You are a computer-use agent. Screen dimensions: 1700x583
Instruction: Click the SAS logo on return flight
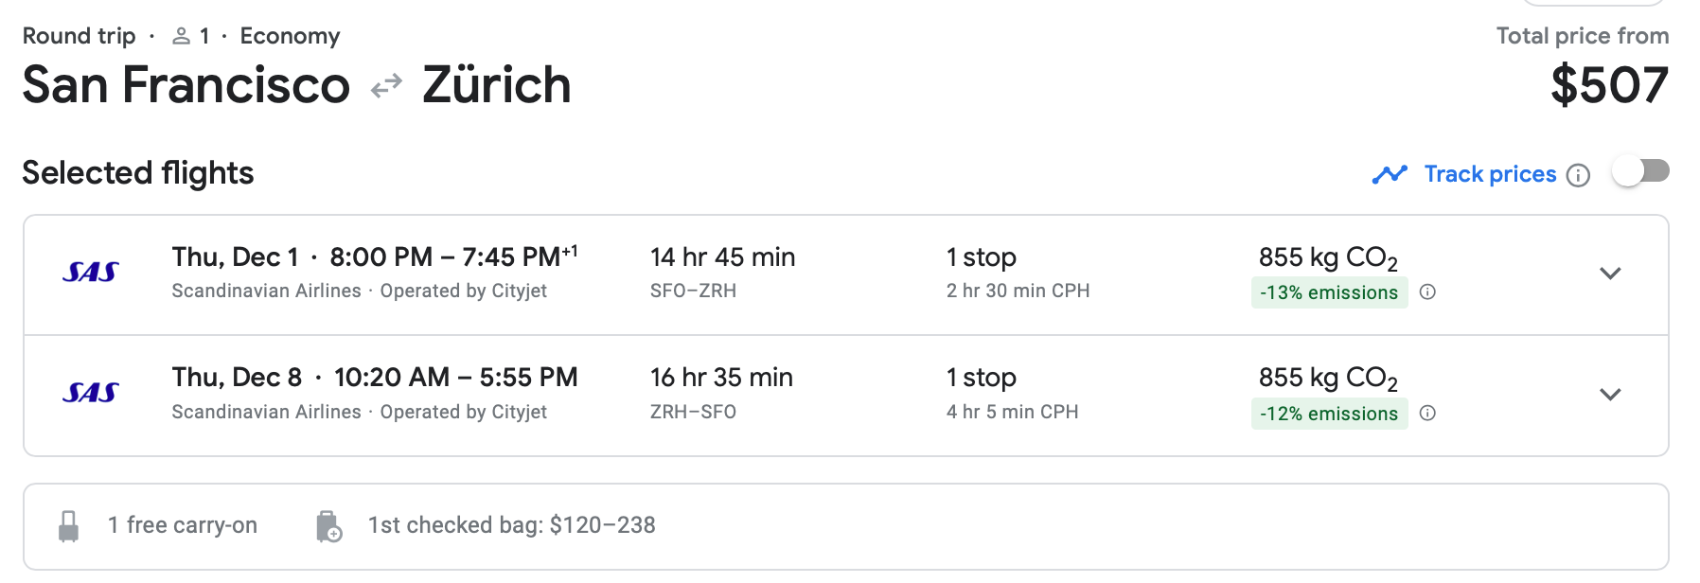click(x=90, y=393)
